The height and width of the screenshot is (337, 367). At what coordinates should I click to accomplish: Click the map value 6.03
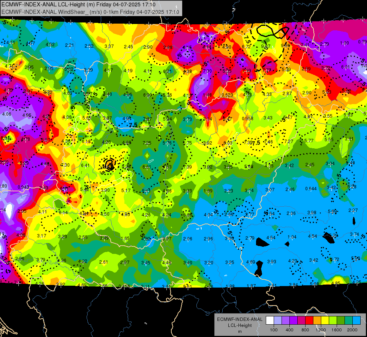click(228, 143)
